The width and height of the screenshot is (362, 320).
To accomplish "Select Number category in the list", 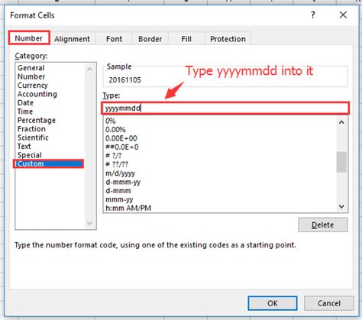I will (x=31, y=76).
